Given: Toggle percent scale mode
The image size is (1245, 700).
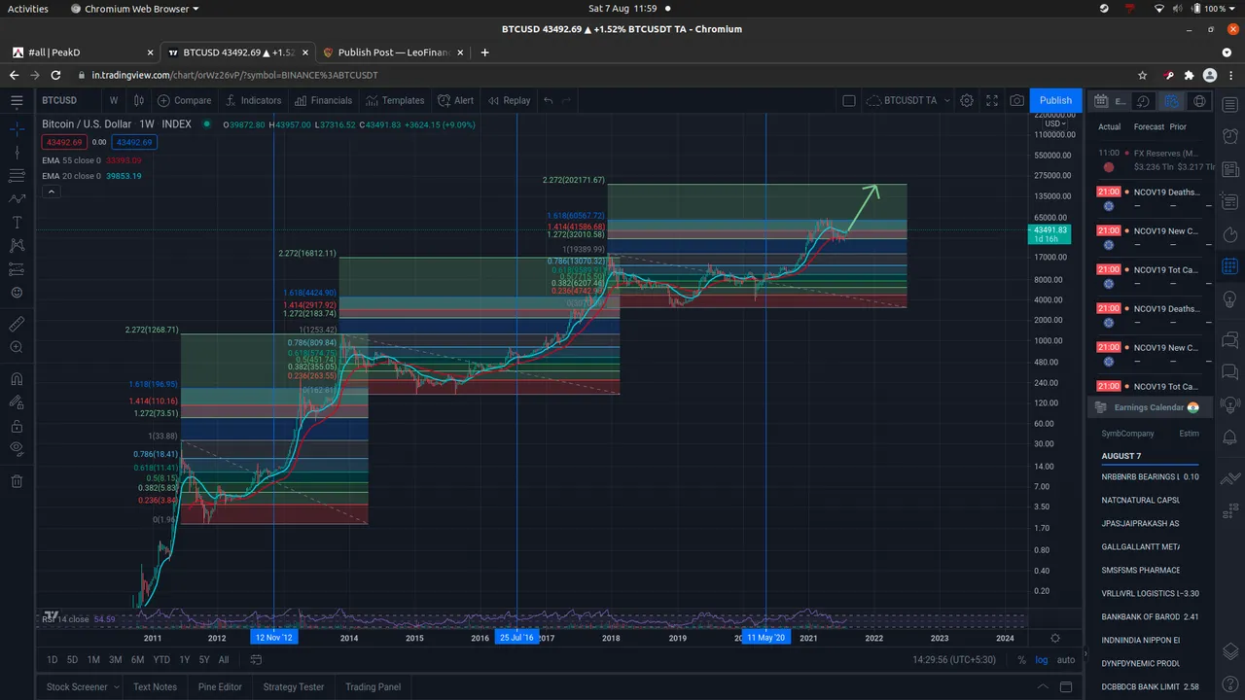Looking at the screenshot, I should (x=1021, y=660).
